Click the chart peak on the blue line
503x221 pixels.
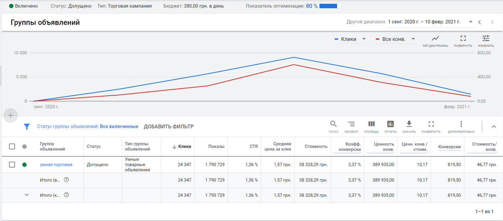(294, 57)
